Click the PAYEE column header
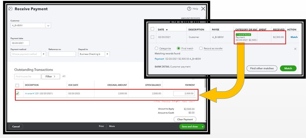Image resolution: width=306 pixels, height=138 pixels. (x=216, y=30)
